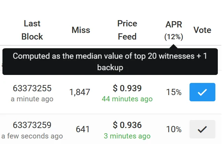Open block number 63373259
Screen dimensions: 222x144
pos(32,125)
